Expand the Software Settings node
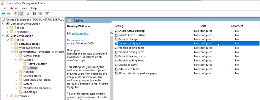 tap(12, 44)
